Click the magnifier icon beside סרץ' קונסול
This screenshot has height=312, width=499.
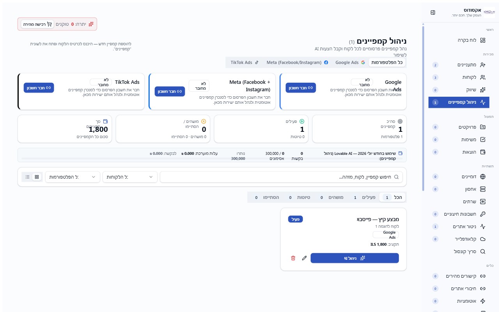click(483, 252)
